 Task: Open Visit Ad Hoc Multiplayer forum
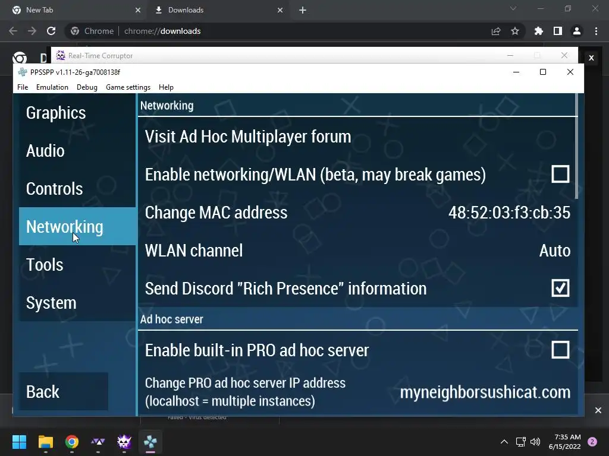pyautogui.click(x=357, y=137)
